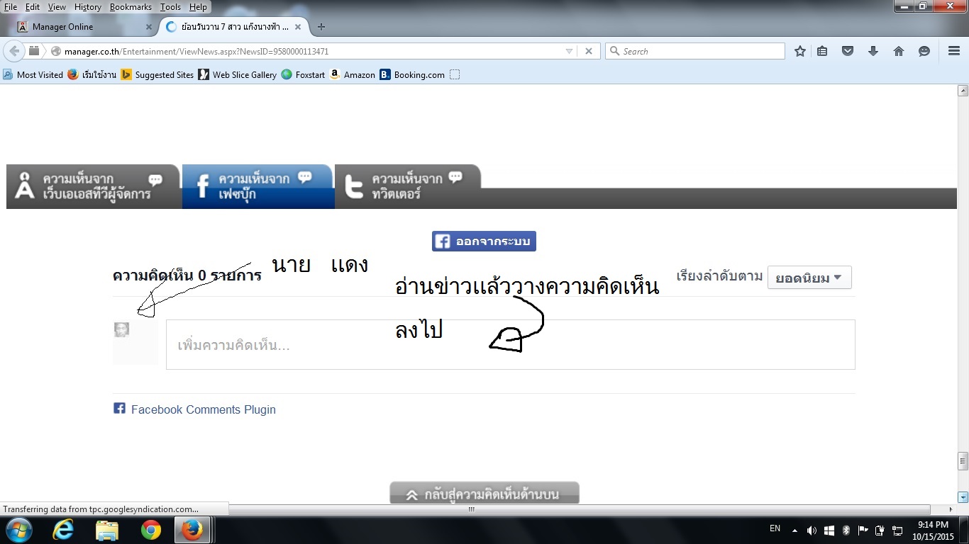
Task: Click the tab groups icon beside Back
Action: pos(34,51)
